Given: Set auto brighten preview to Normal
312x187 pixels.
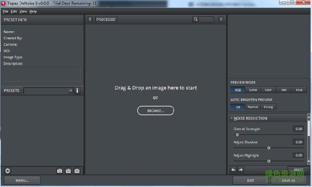Looking at the screenshot, I should pos(253,107).
